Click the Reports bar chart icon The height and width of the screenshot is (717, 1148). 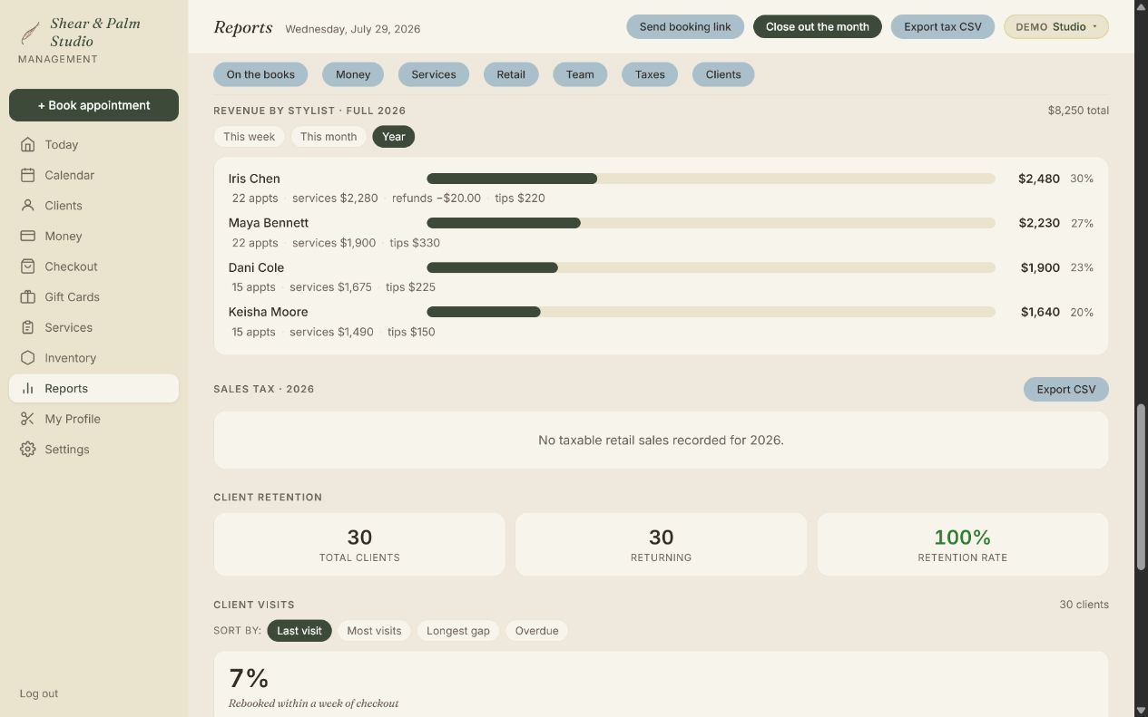28,388
